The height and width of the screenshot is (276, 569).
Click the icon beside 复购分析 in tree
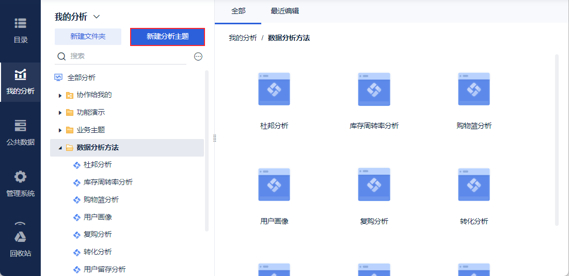coord(76,235)
